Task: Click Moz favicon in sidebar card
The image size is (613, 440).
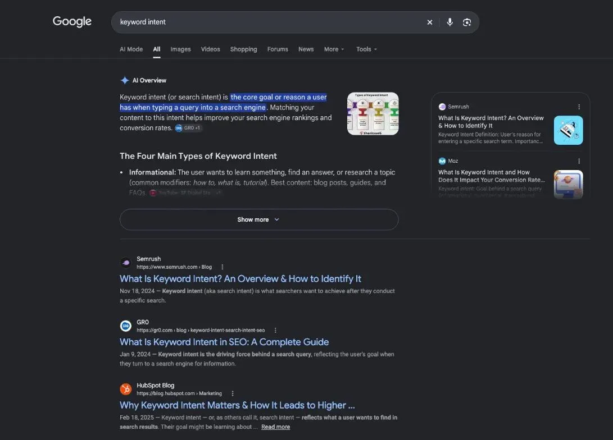Action: (442, 161)
